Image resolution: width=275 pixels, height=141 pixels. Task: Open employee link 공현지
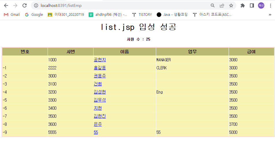(x=100, y=60)
